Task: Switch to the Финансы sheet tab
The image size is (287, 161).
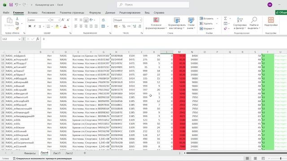Action: (x=30, y=153)
